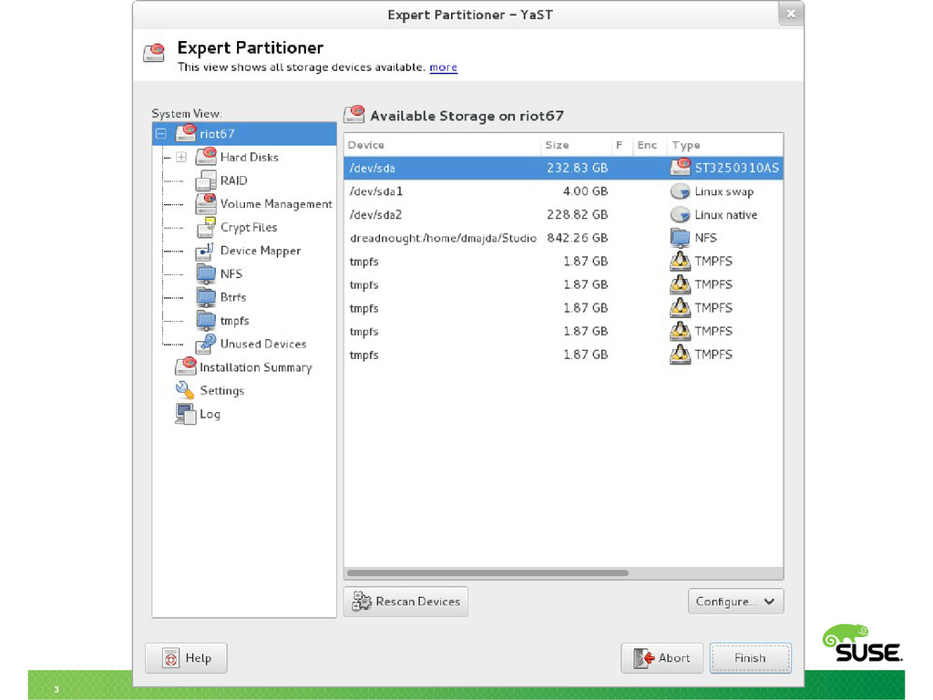Screen dimensions: 933x700
Task: Open Unused Devices in System View
Action: pyautogui.click(x=263, y=344)
